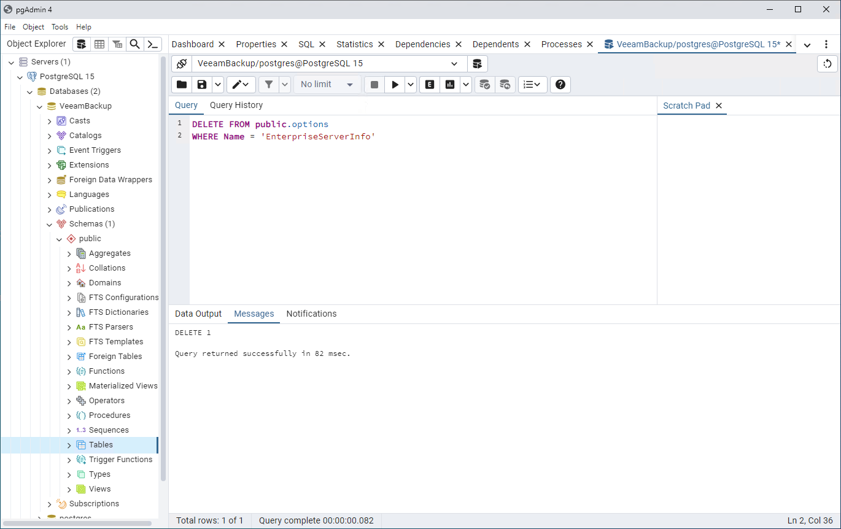The image size is (841, 529).
Task: Click Query Tool icon in Object Explorer
Action: 82,44
